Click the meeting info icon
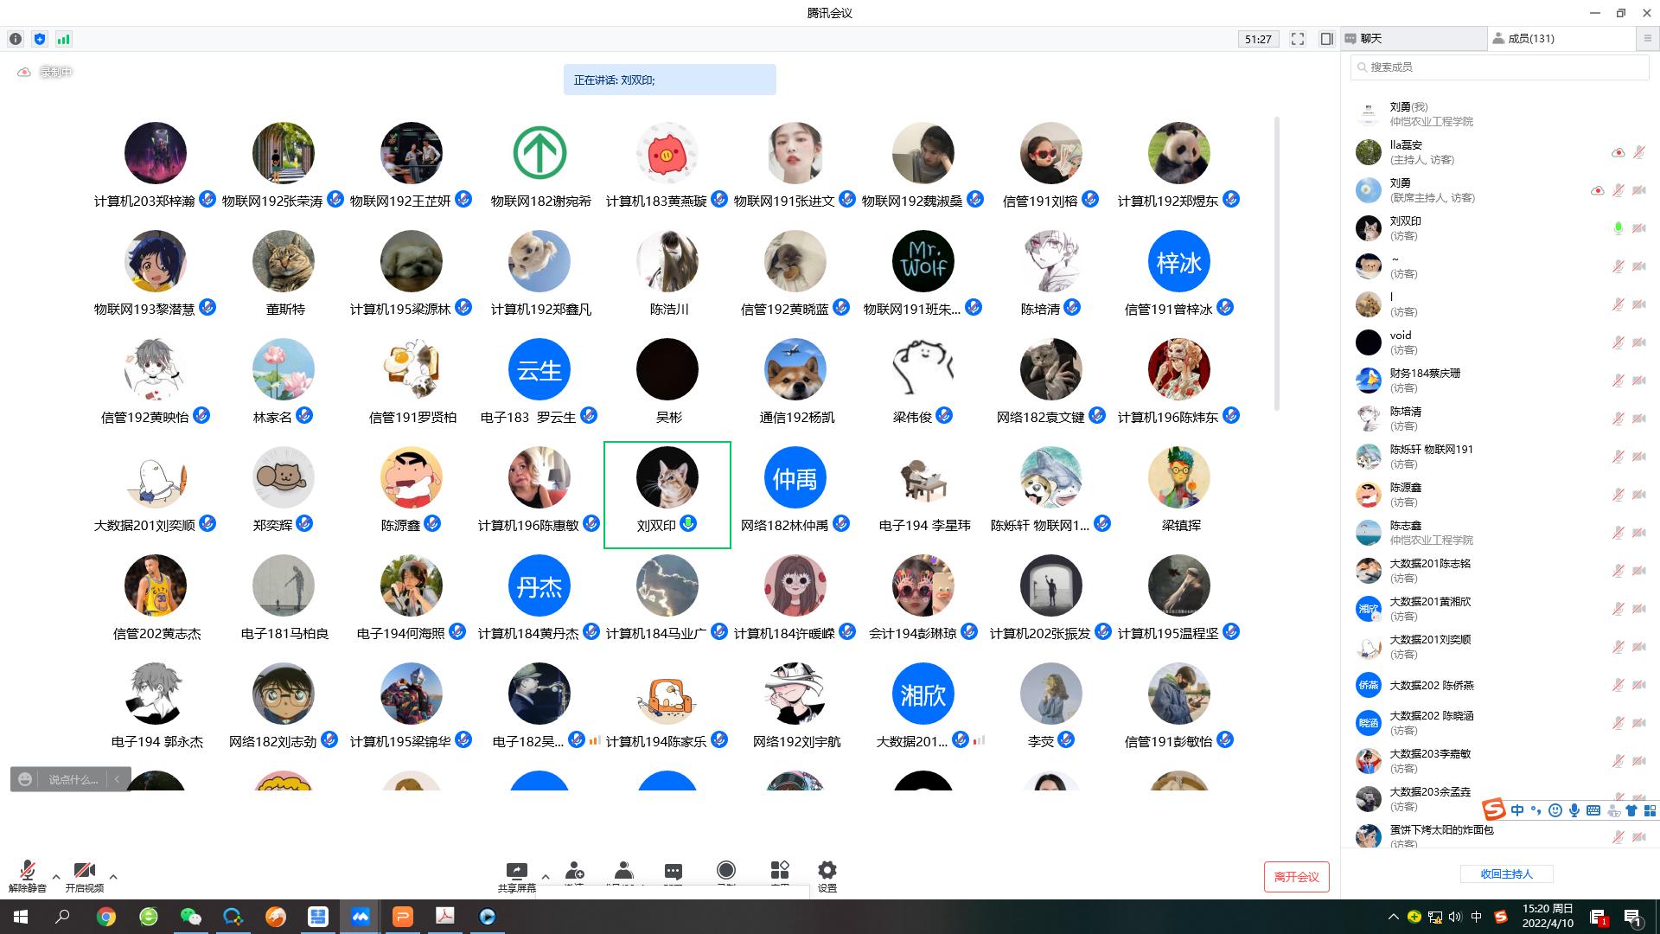The width and height of the screenshot is (1660, 934). pyautogui.click(x=16, y=39)
